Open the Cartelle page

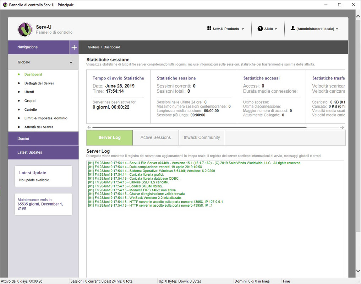point(31,110)
